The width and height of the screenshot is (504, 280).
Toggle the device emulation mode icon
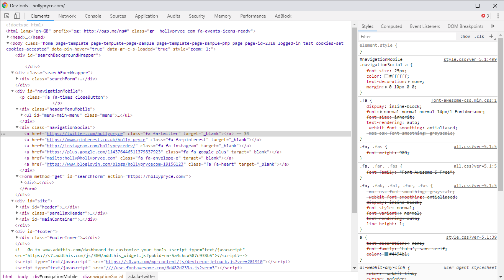tap(16, 16)
